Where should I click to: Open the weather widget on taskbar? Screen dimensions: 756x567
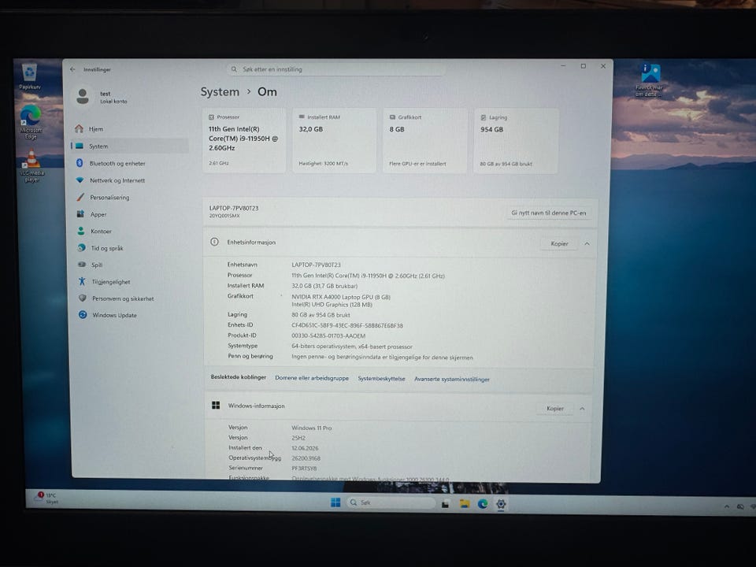pyautogui.click(x=47, y=498)
